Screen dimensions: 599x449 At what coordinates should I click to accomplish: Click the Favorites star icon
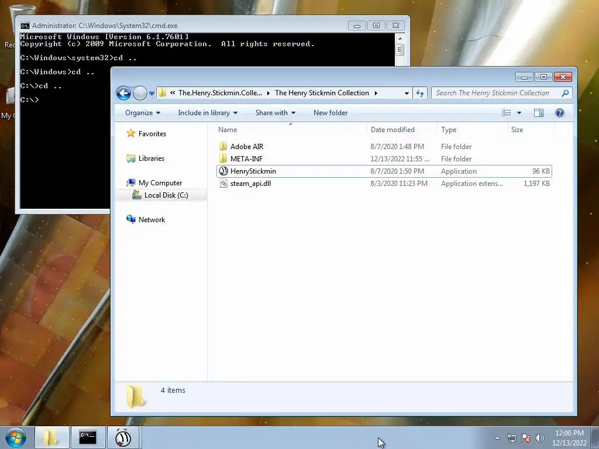tap(130, 133)
